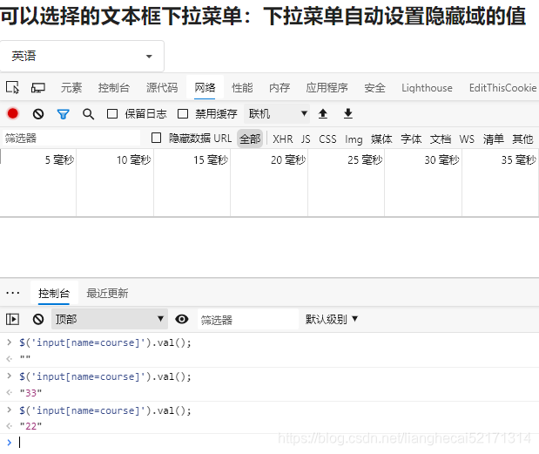
Task: Switch to the 源代码 tab
Action: [162, 88]
